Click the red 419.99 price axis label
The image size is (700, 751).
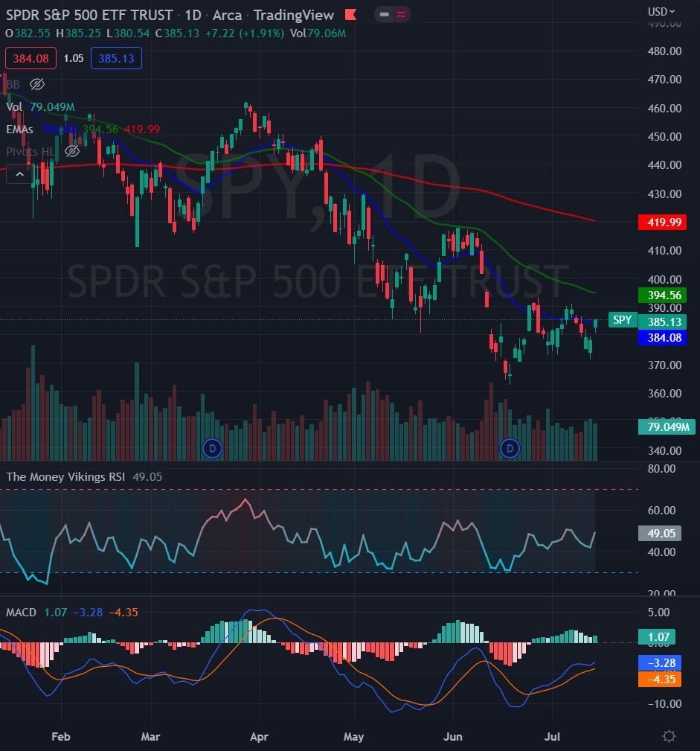[663, 223]
